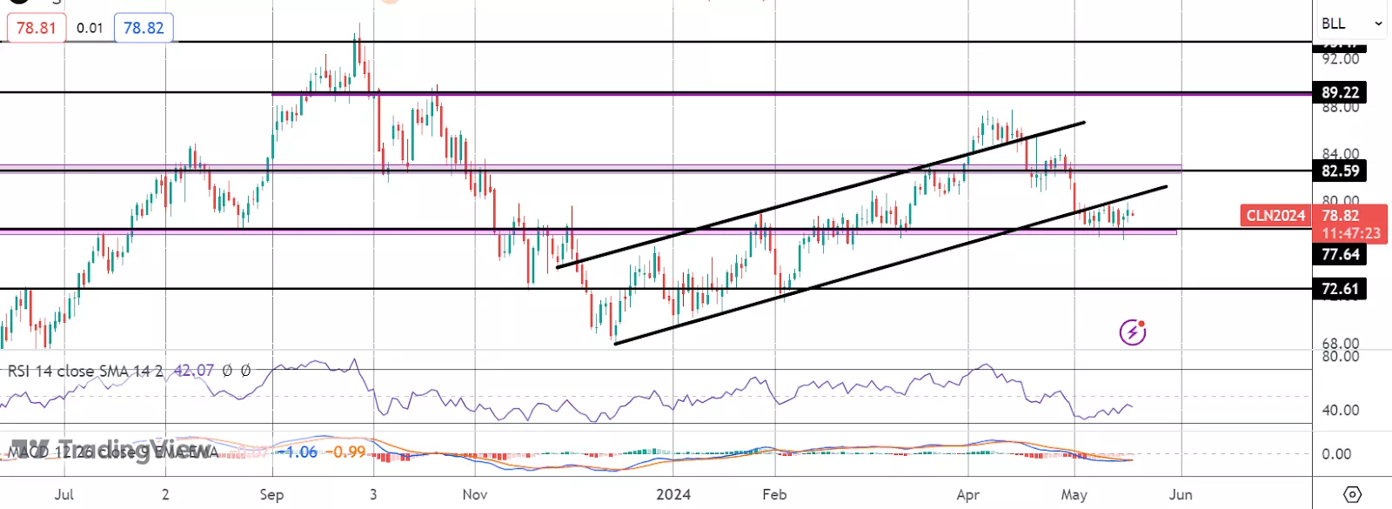The width and height of the screenshot is (1392, 509).
Task: Select the 72.61 price level label
Action: 1340,289
